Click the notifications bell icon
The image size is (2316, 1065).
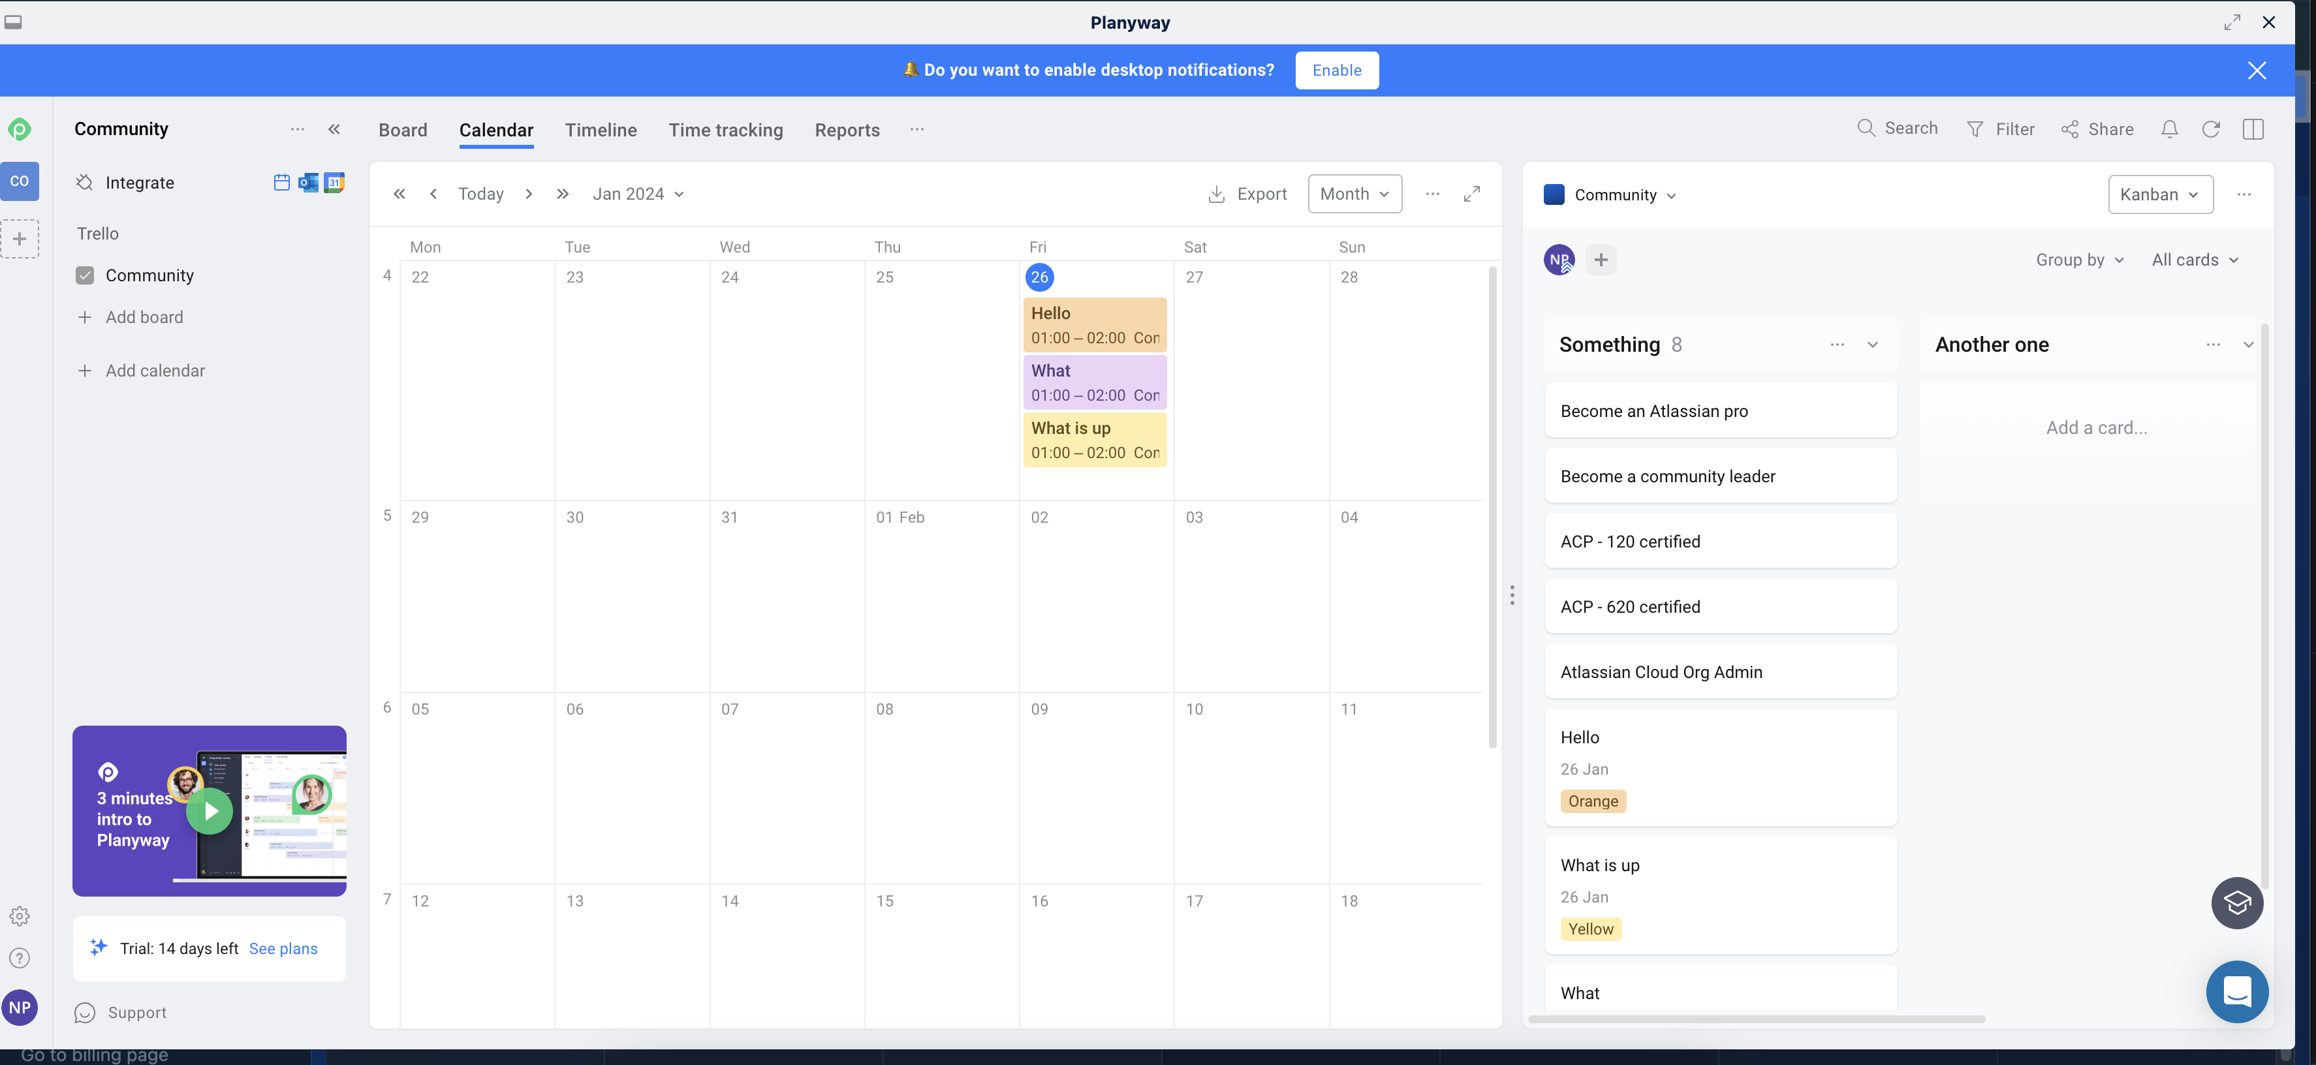click(2169, 129)
